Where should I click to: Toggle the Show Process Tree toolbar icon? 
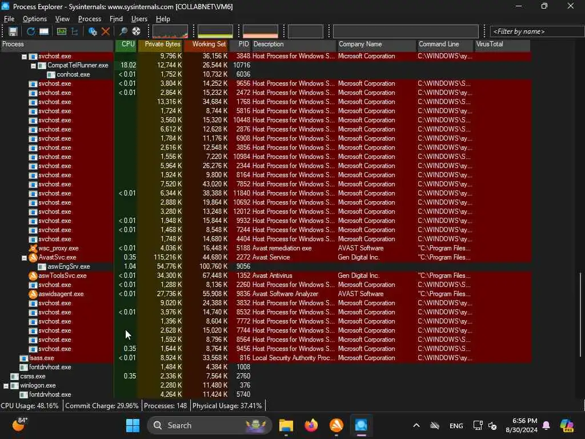click(75, 31)
